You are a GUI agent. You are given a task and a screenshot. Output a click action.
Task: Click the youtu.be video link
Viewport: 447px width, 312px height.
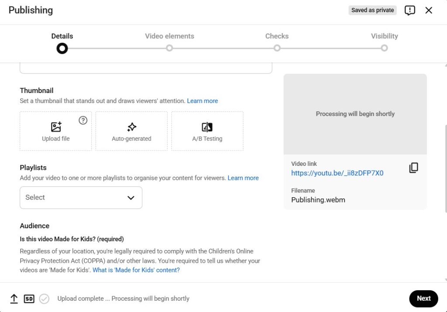[x=337, y=173]
